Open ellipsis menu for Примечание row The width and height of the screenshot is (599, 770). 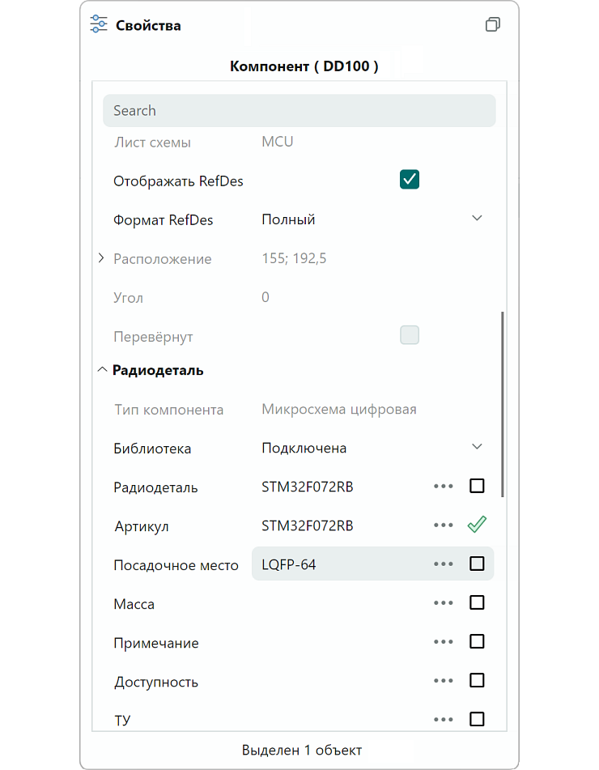pos(443,642)
